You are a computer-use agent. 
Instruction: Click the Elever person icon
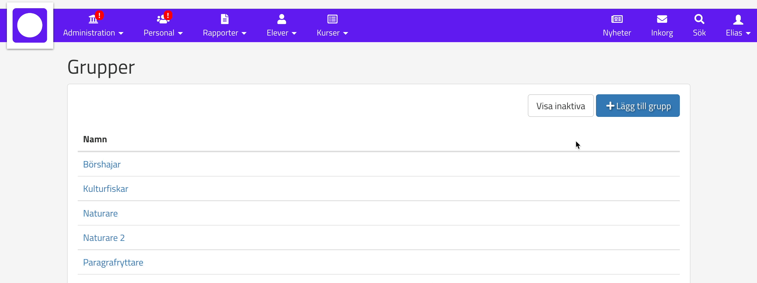(281, 19)
